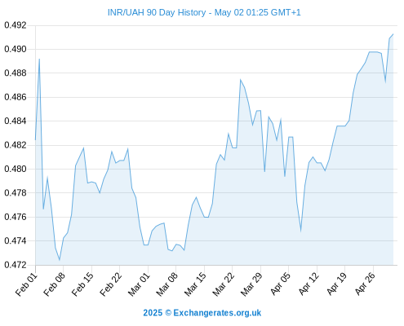
Task: Click the 0.492 y-axis value label
Action: point(16,25)
